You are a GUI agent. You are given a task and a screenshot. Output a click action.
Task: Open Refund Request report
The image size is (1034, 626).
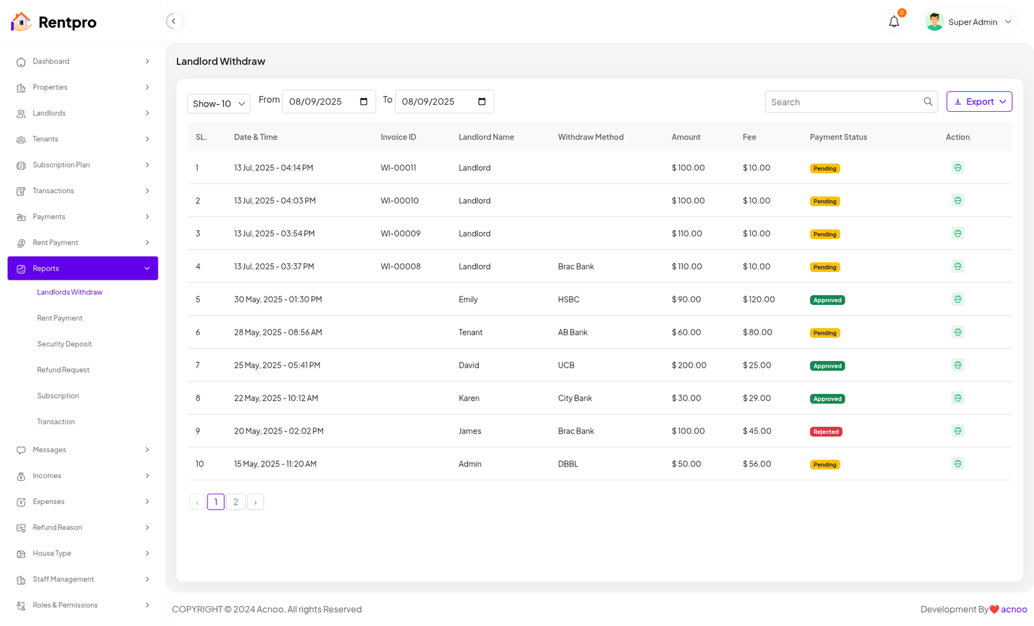pos(63,370)
